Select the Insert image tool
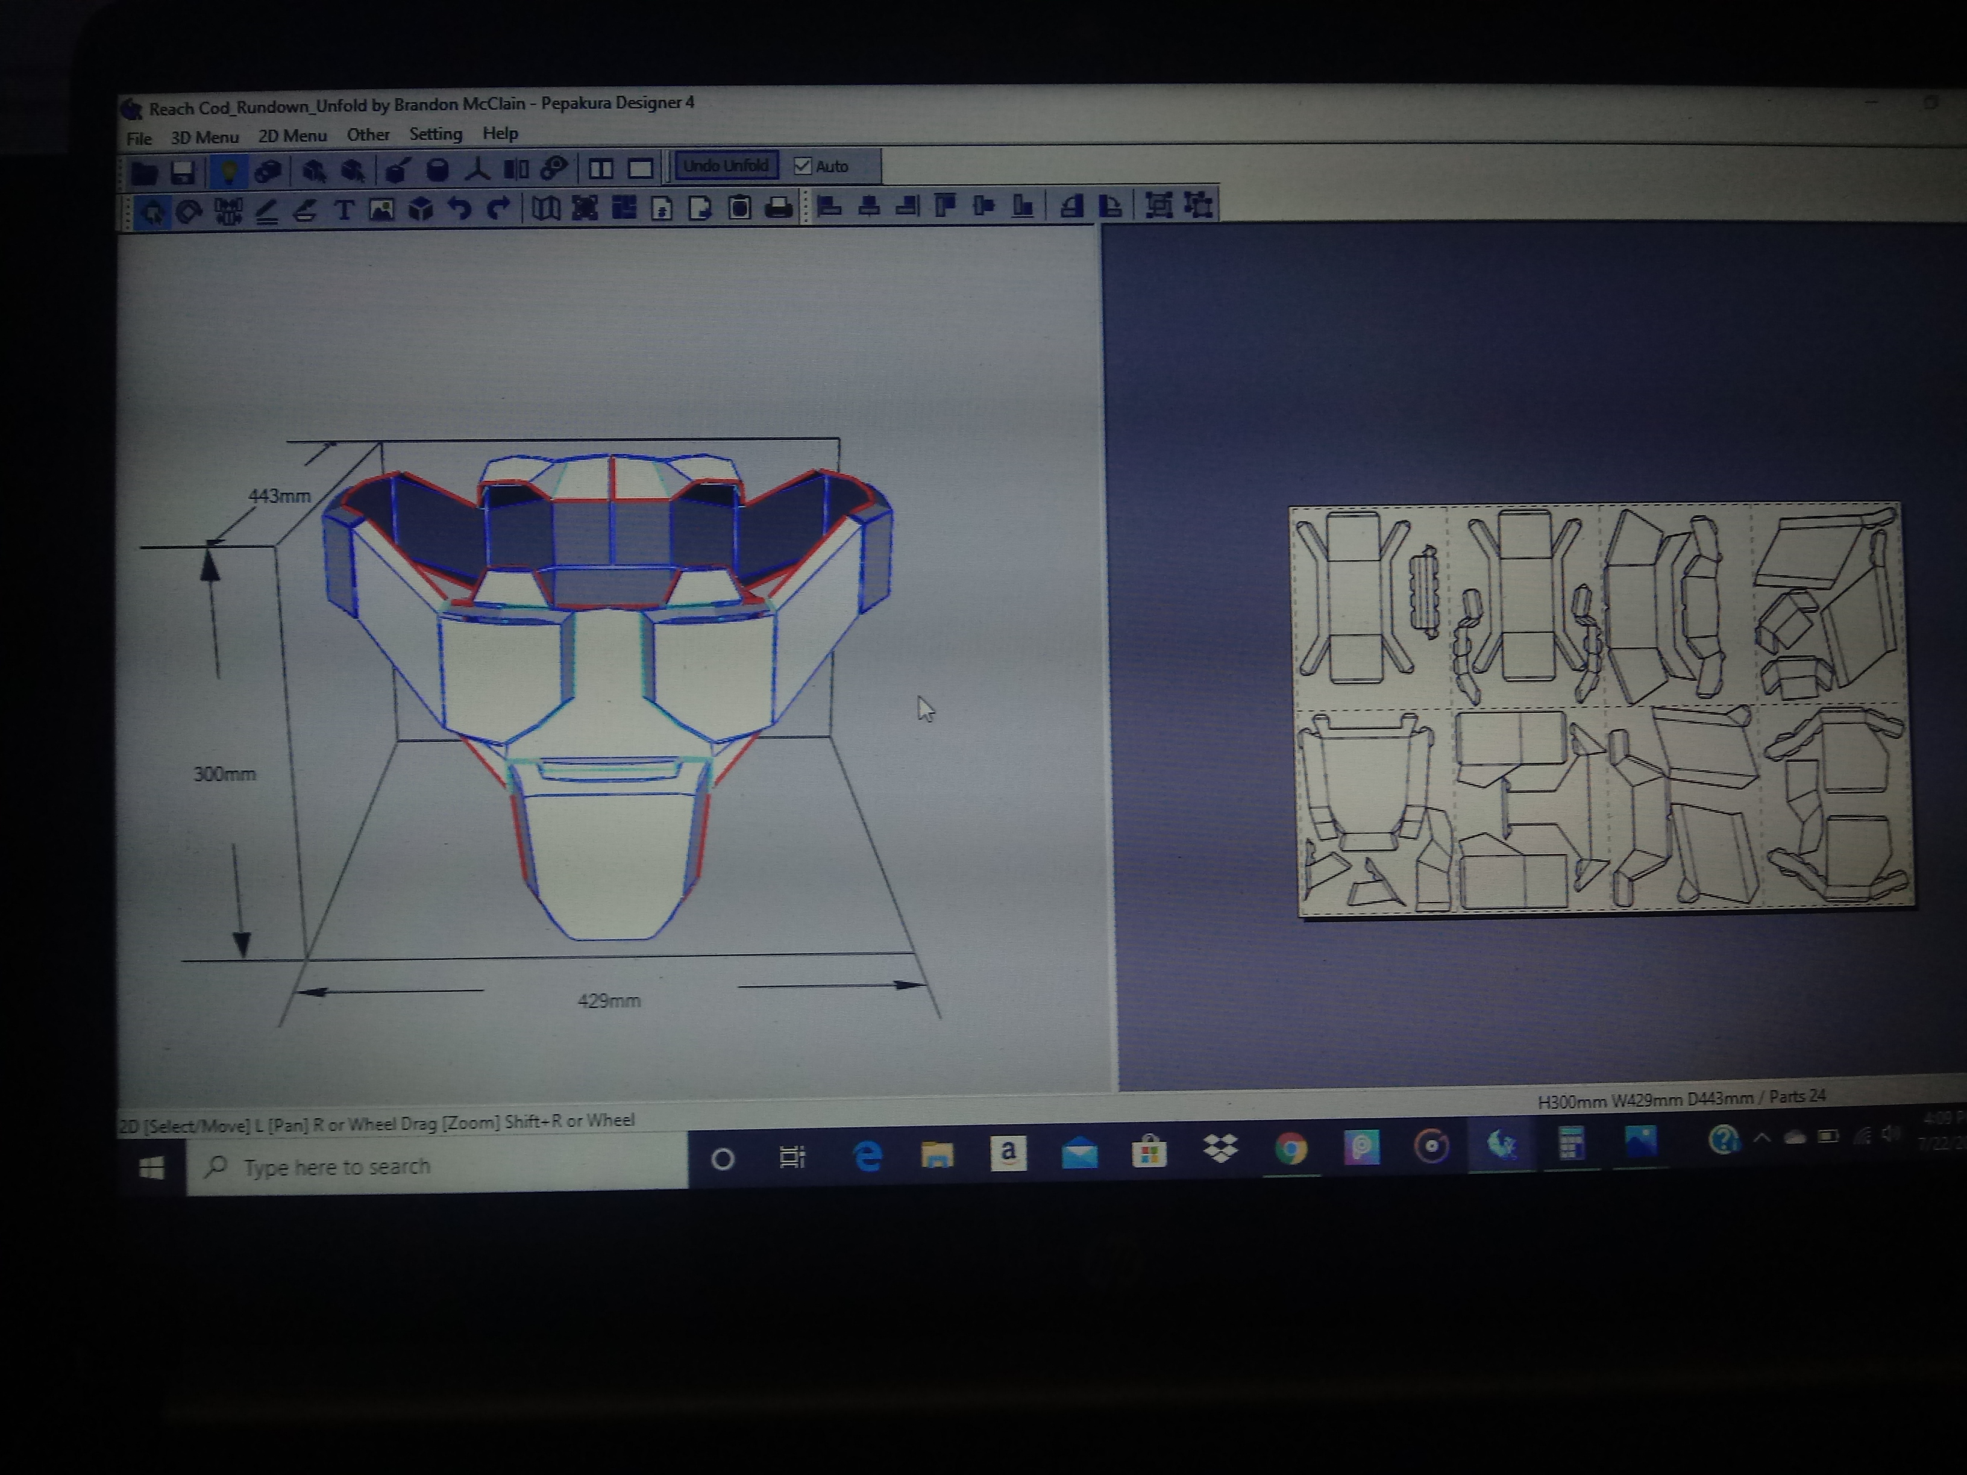1967x1475 pixels. 383,211
